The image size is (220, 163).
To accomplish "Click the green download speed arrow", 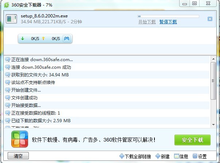I will point(23,39).
